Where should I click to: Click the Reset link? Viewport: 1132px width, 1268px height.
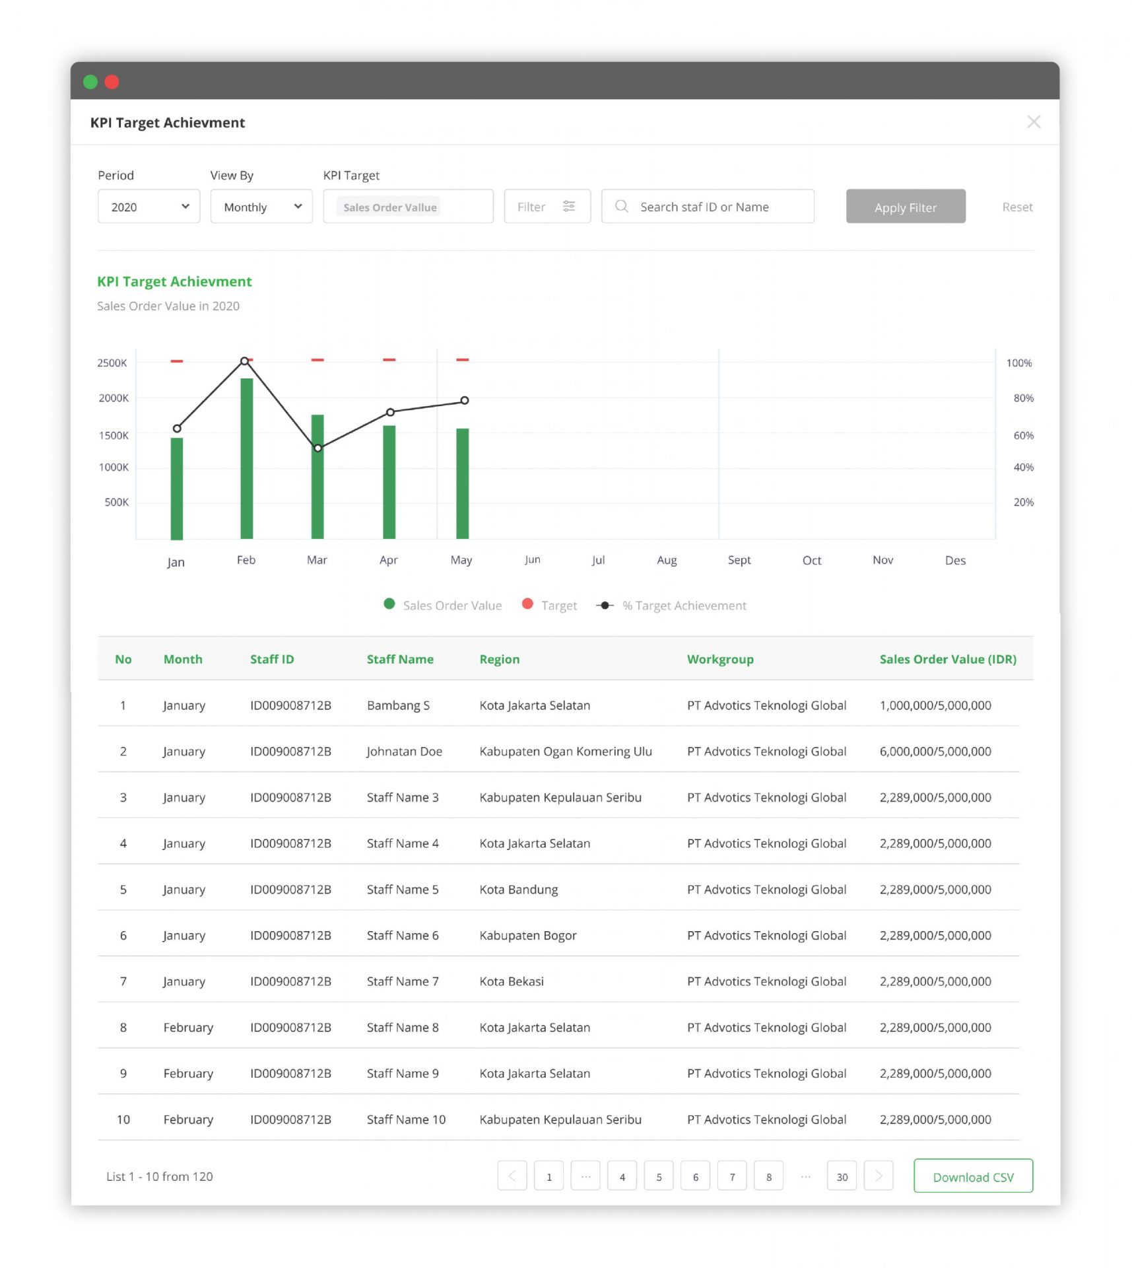[x=1016, y=207]
